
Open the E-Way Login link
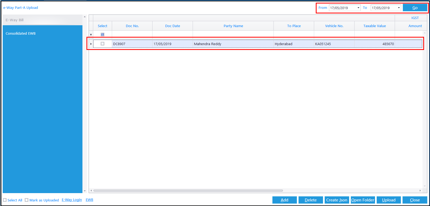pyautogui.click(x=72, y=200)
